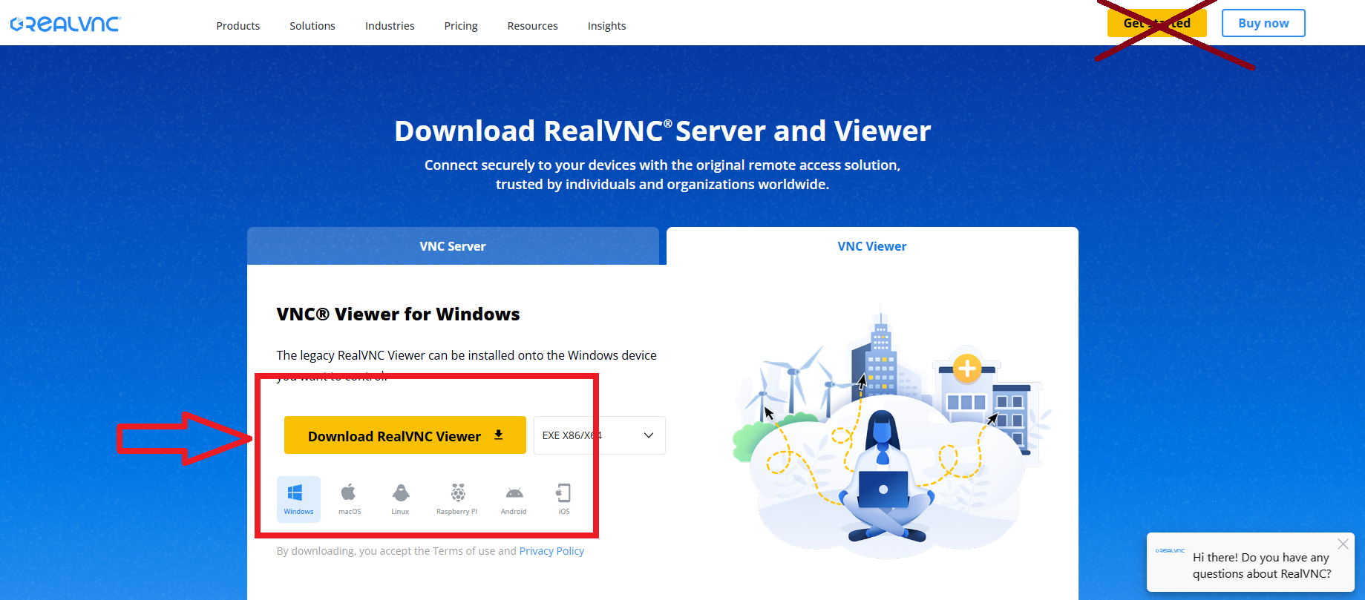Choose the Android platform icon
The width and height of the screenshot is (1365, 600).
point(514,499)
